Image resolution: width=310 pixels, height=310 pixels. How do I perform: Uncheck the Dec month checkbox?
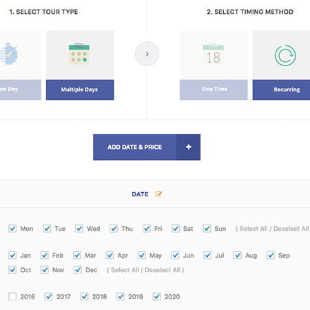(x=78, y=270)
